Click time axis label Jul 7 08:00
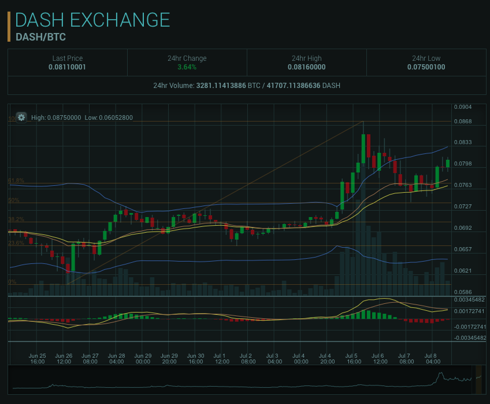The width and height of the screenshot is (490, 404). click(x=406, y=359)
